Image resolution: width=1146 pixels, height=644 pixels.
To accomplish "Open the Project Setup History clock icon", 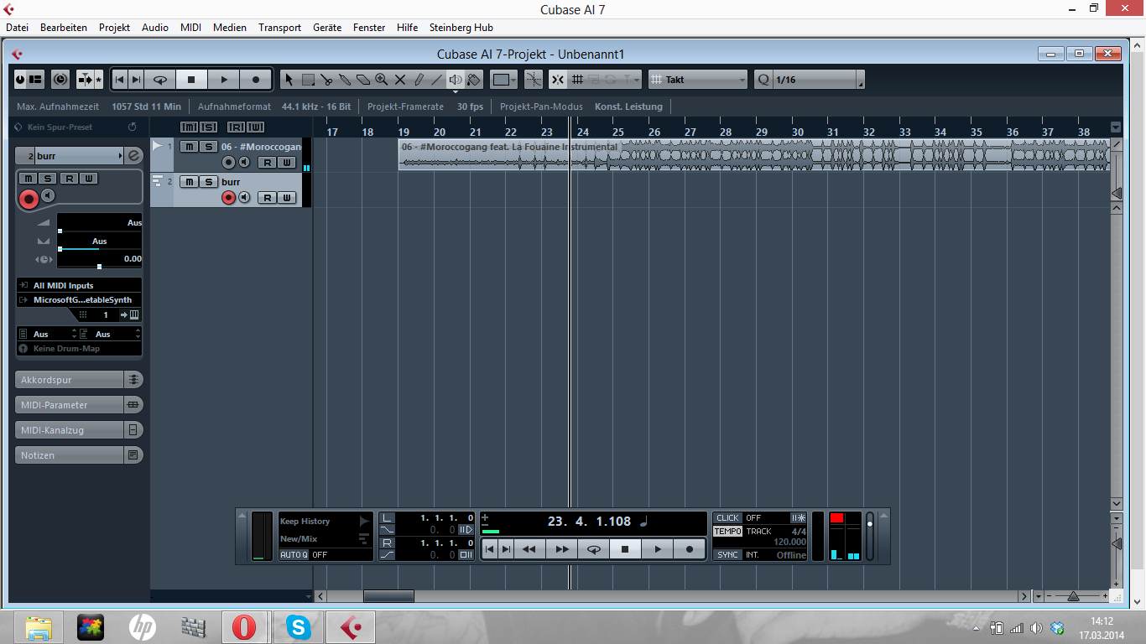I will point(60,80).
